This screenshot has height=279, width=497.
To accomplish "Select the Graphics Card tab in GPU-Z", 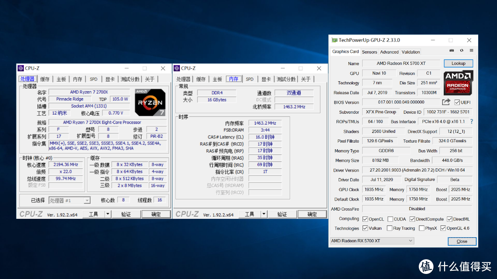I will (345, 51).
